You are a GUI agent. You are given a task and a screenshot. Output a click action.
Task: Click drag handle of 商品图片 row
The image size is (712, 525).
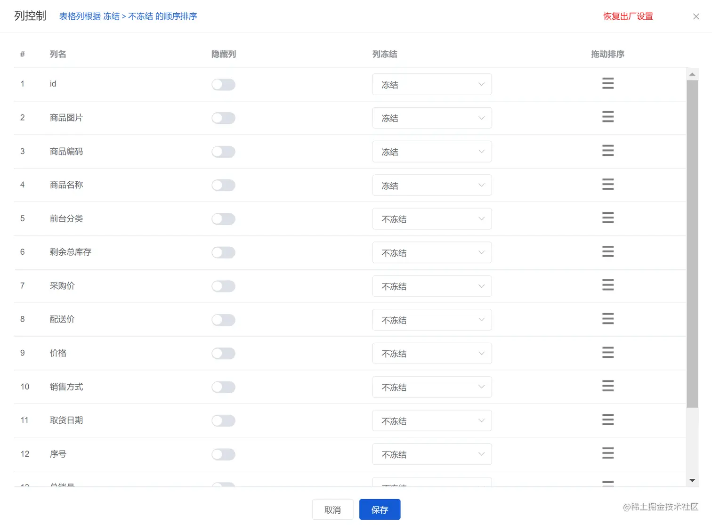pyautogui.click(x=608, y=117)
